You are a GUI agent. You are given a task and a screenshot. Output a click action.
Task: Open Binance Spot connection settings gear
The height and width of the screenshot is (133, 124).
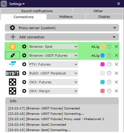point(24,47)
